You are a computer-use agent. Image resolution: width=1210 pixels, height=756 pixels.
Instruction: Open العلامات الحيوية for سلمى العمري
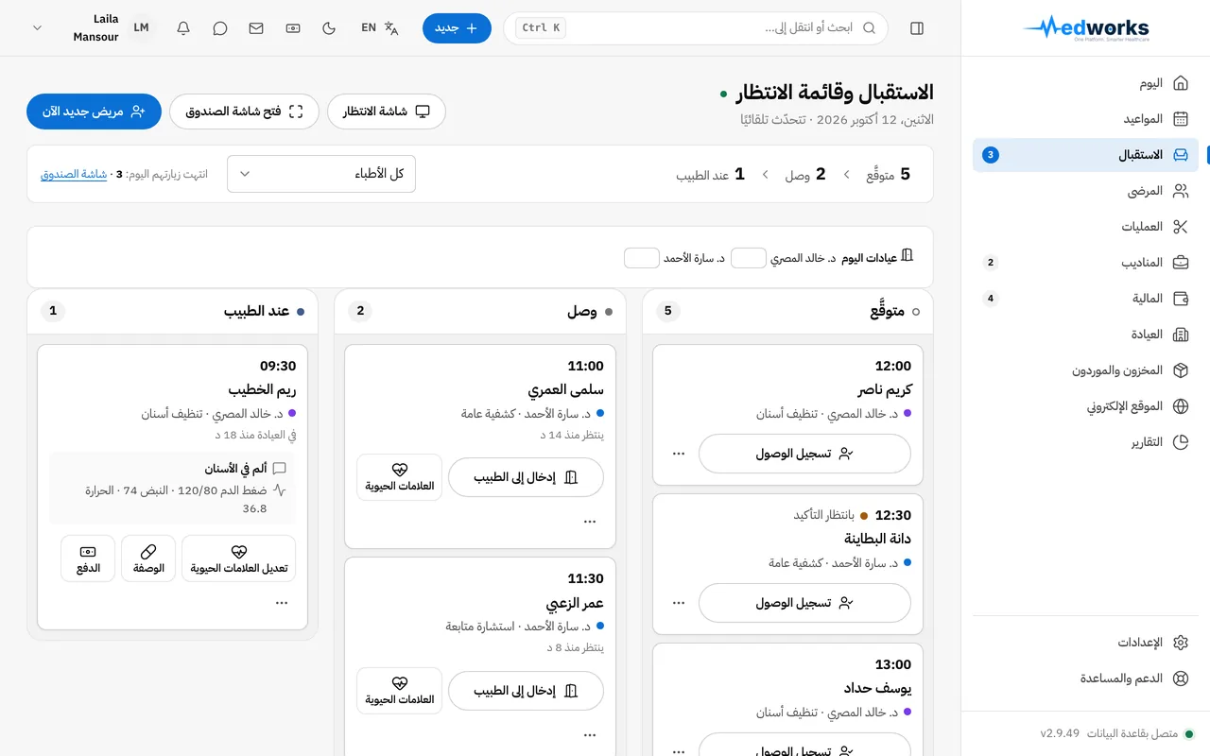(x=400, y=477)
